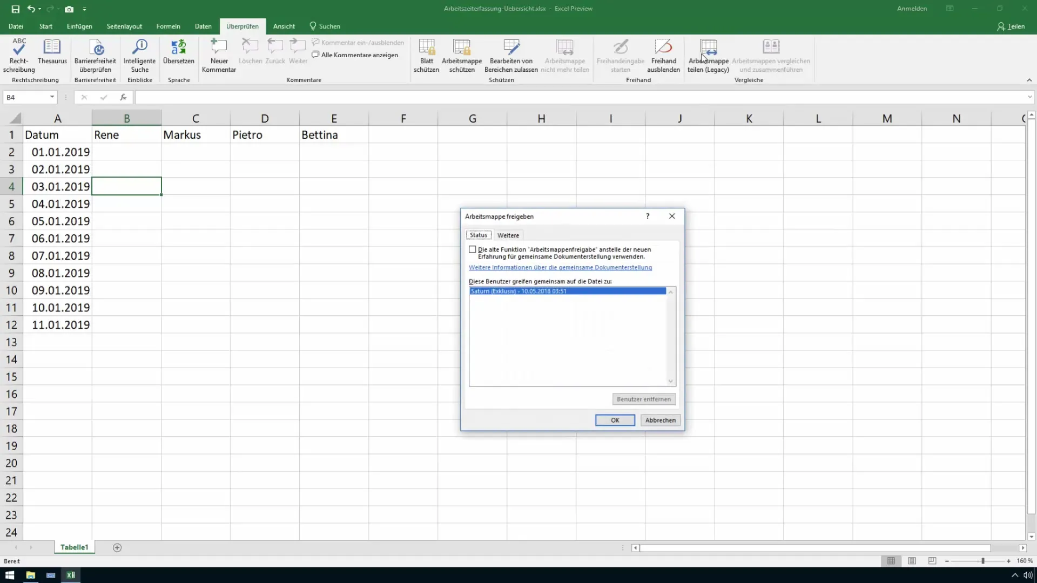Click OK to confirm Arbeitsmappe freigeben
Screen dimensions: 1037x583
click(615, 419)
